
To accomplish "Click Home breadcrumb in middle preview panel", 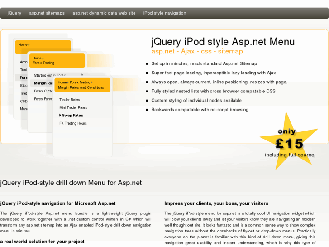I will pyautogui.click(x=37, y=58).
